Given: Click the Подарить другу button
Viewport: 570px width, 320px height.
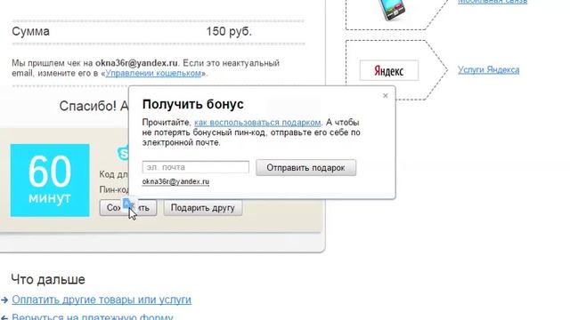Looking at the screenshot, I should pos(203,208).
